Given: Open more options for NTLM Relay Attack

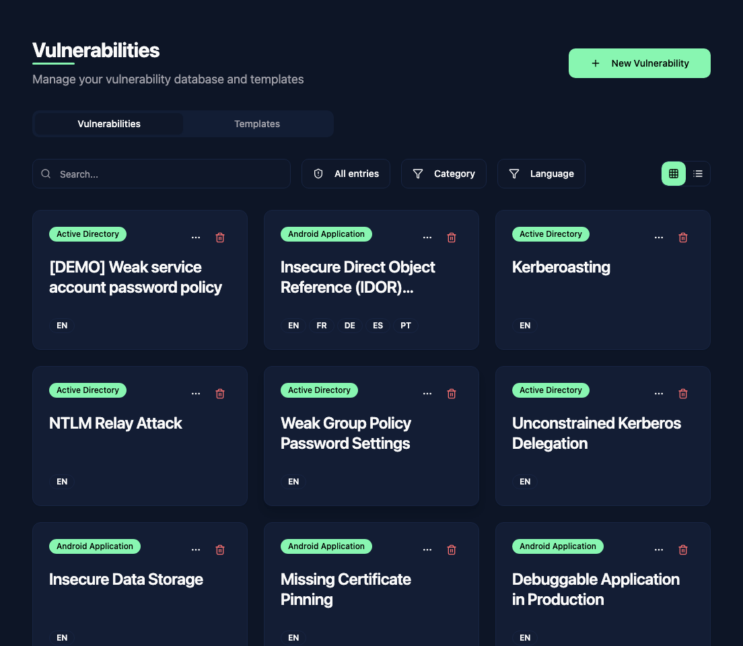Looking at the screenshot, I should (x=196, y=394).
